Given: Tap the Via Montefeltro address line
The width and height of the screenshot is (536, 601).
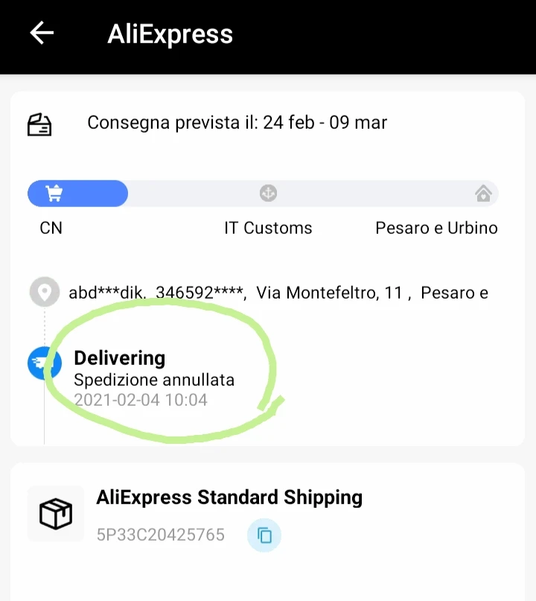Looking at the screenshot, I should click(278, 293).
